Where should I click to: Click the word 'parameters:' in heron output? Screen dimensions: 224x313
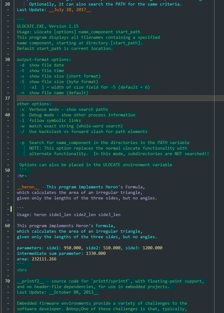[31, 248]
